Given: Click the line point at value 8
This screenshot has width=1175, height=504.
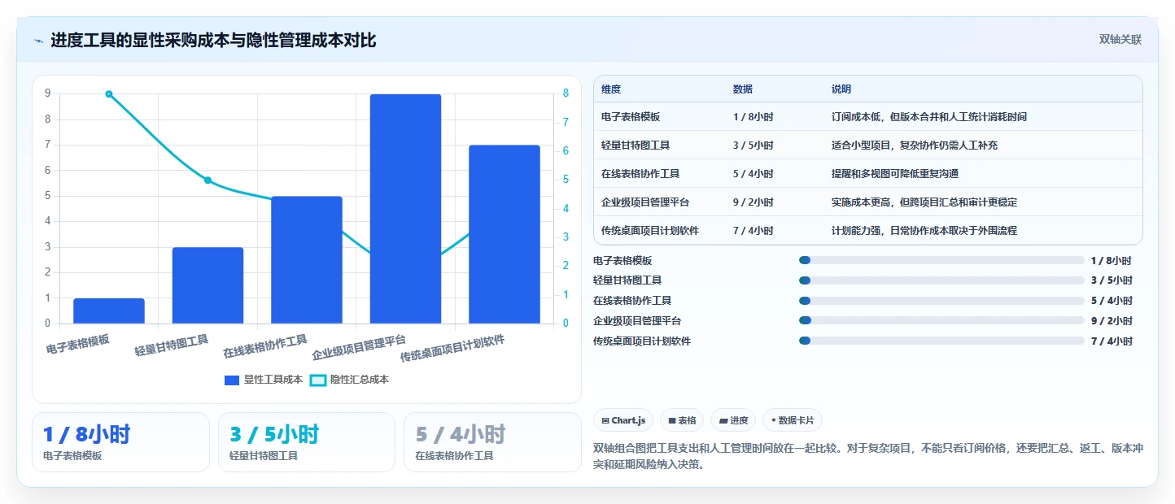Looking at the screenshot, I should [109, 94].
